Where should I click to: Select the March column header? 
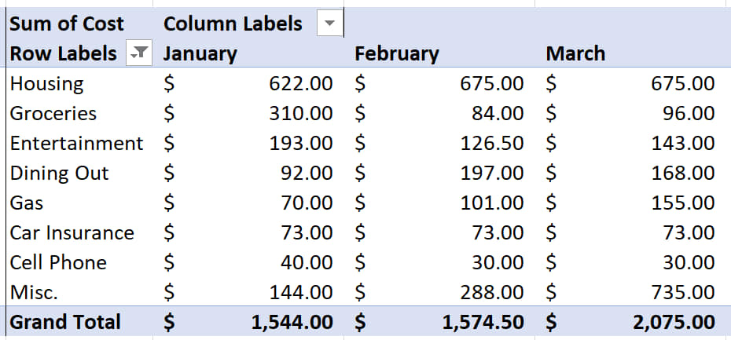(575, 54)
